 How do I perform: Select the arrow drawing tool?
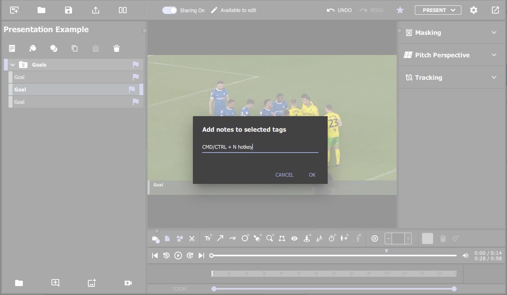(x=220, y=238)
